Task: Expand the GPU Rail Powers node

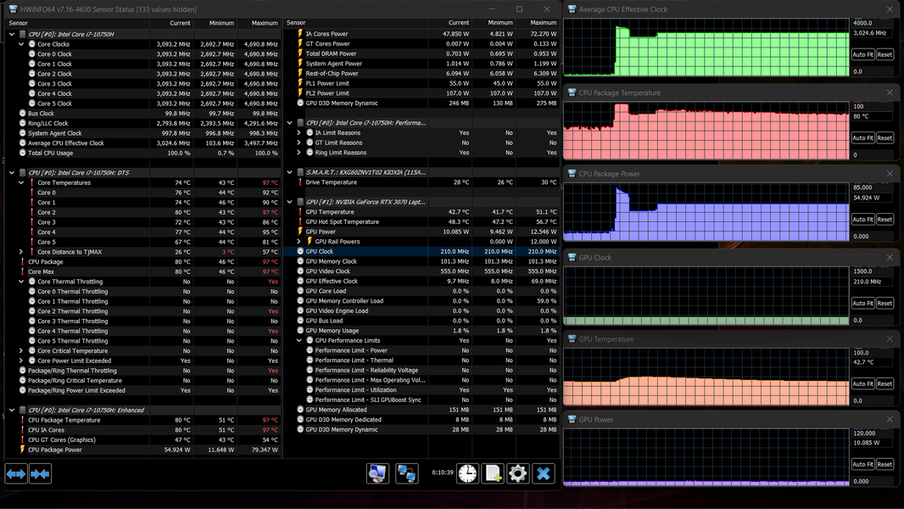Action: [x=299, y=242]
